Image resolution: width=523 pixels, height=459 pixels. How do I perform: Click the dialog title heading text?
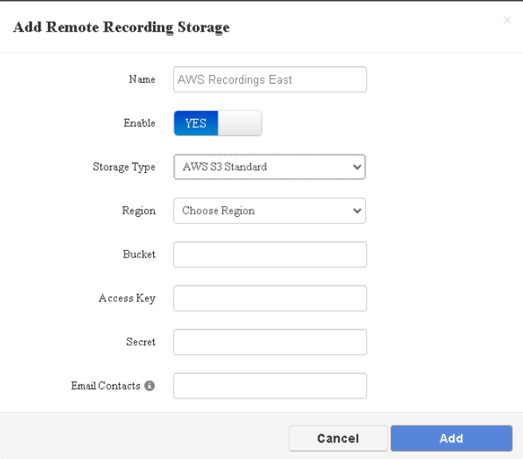click(121, 27)
